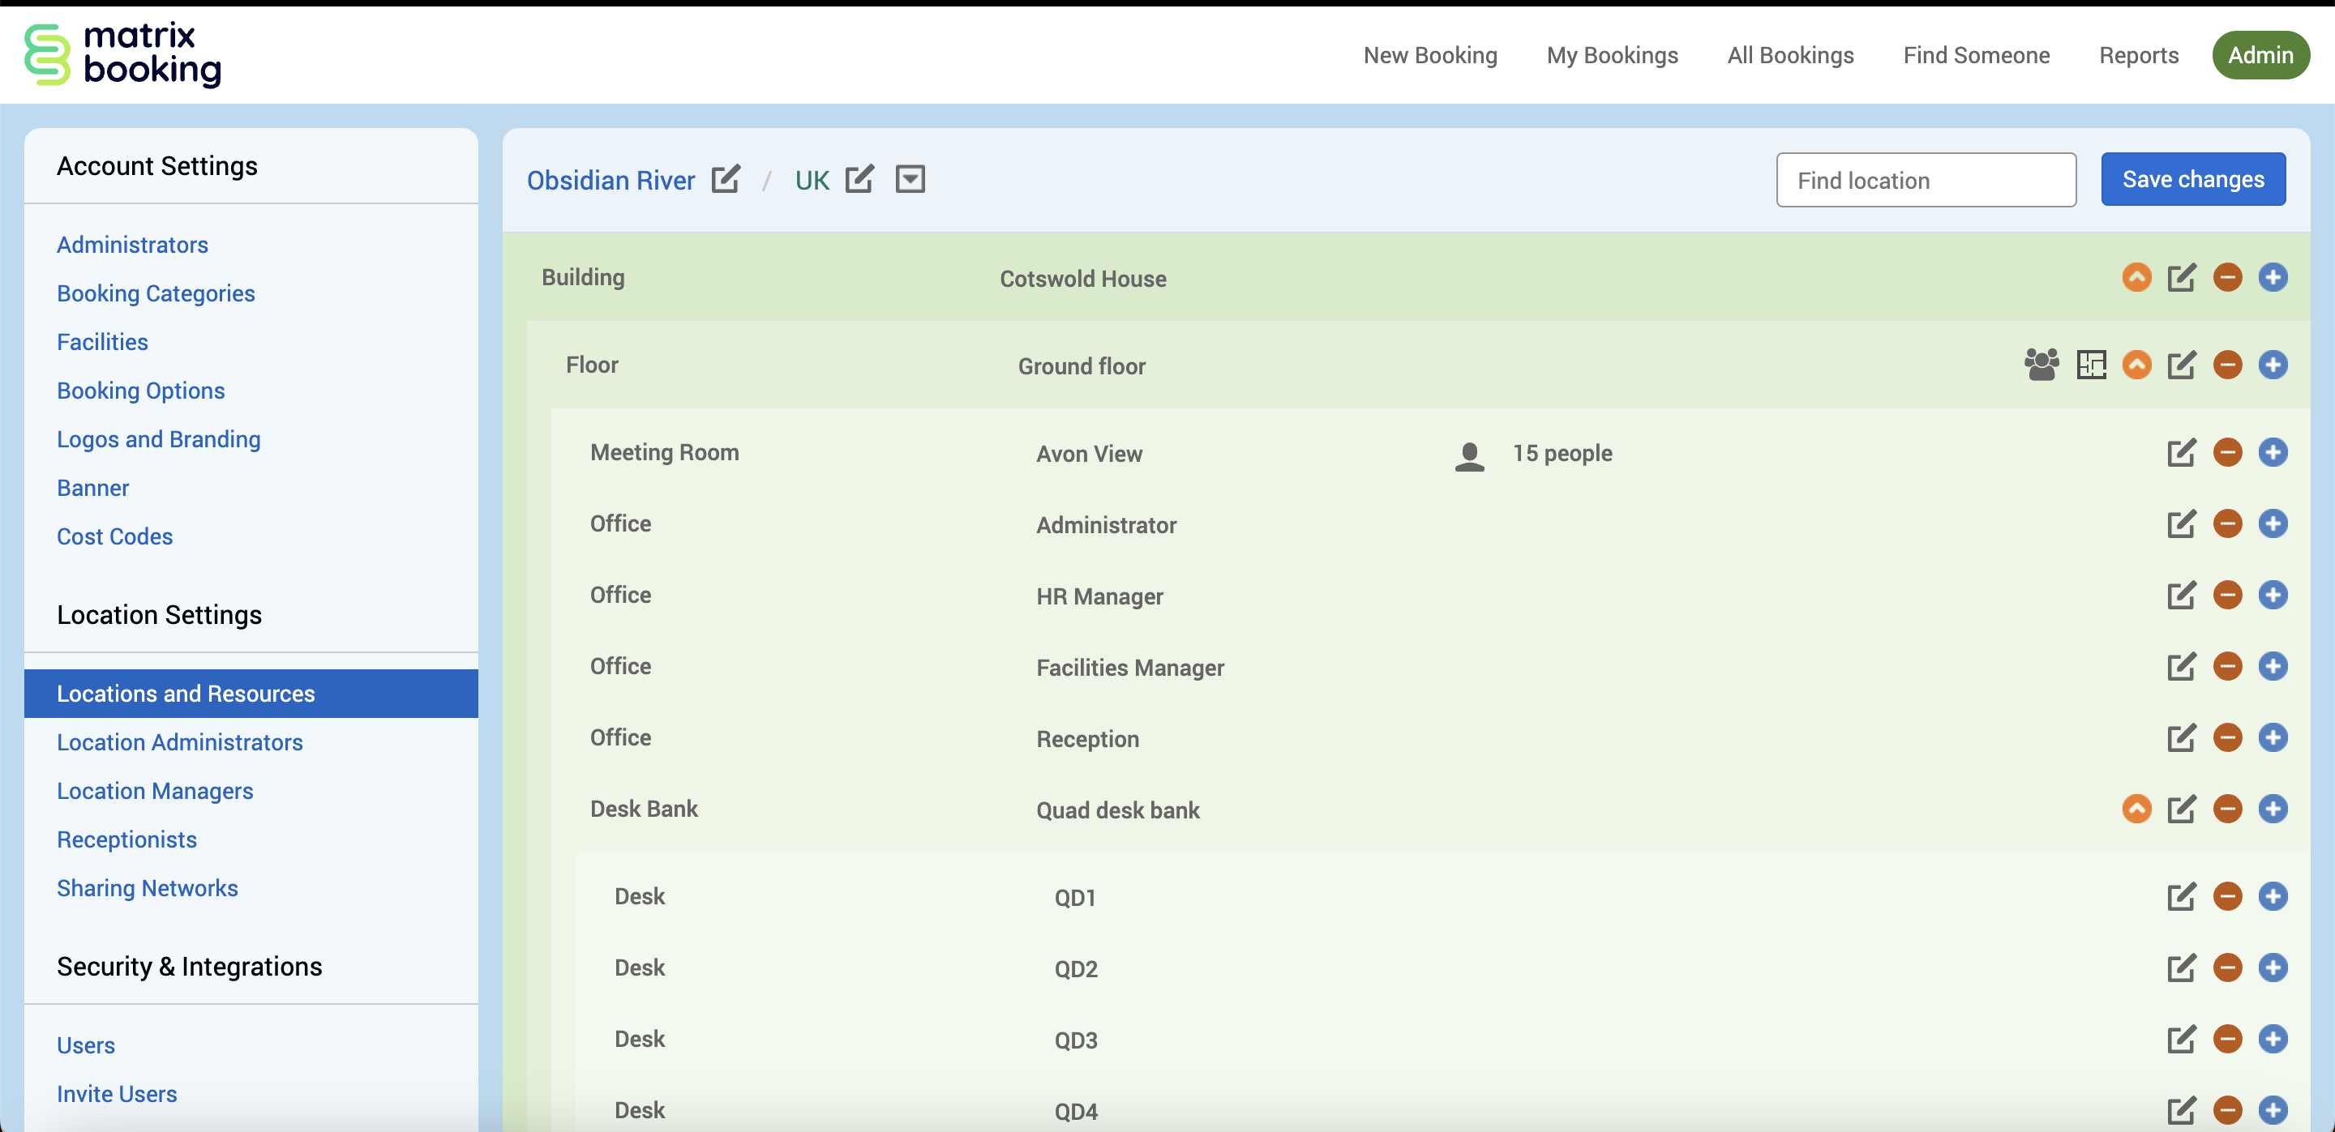
Task: Add an item under Cotswold House
Action: point(2273,277)
